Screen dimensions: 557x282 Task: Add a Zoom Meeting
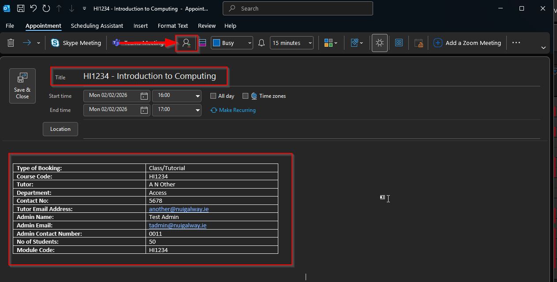[467, 43]
